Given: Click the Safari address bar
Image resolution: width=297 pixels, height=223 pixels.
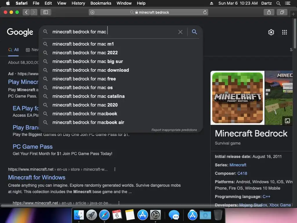Looking at the screenshot, I should coord(148,12).
